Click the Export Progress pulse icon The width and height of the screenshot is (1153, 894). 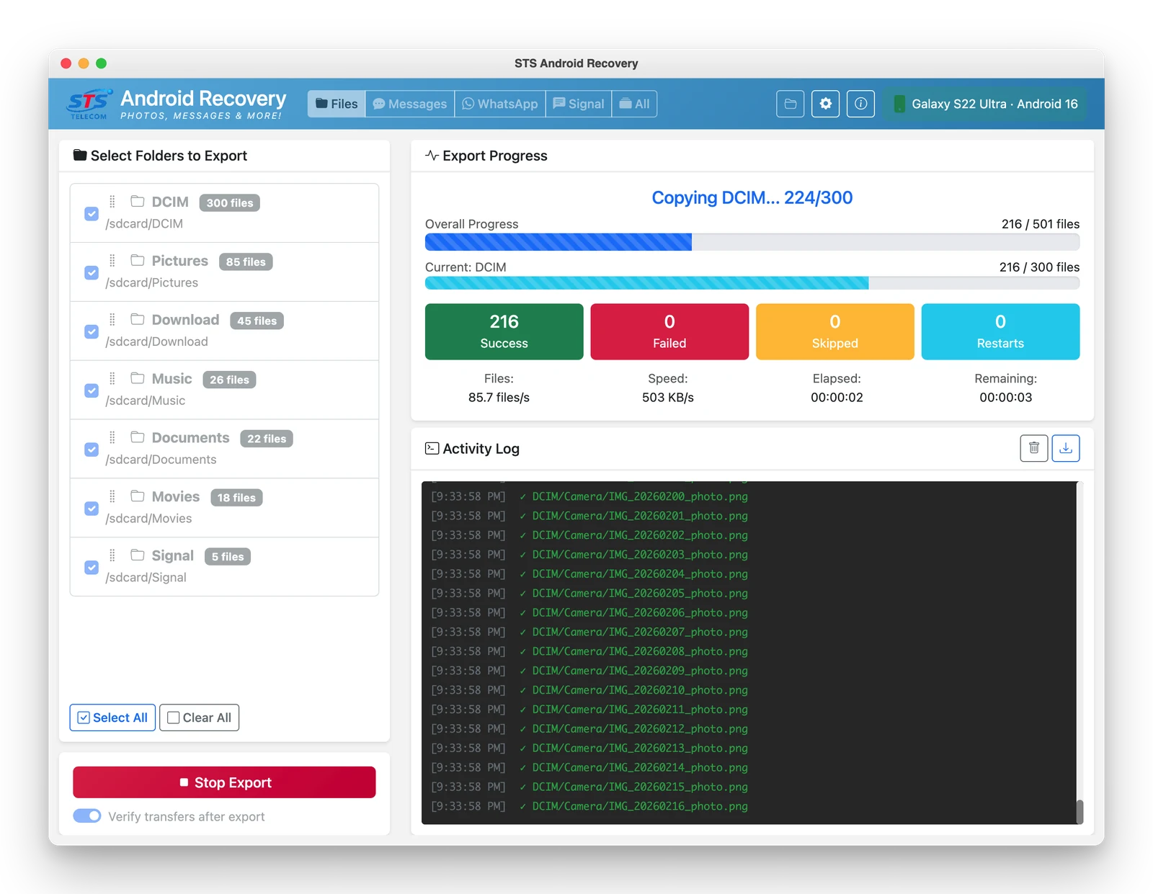(432, 156)
